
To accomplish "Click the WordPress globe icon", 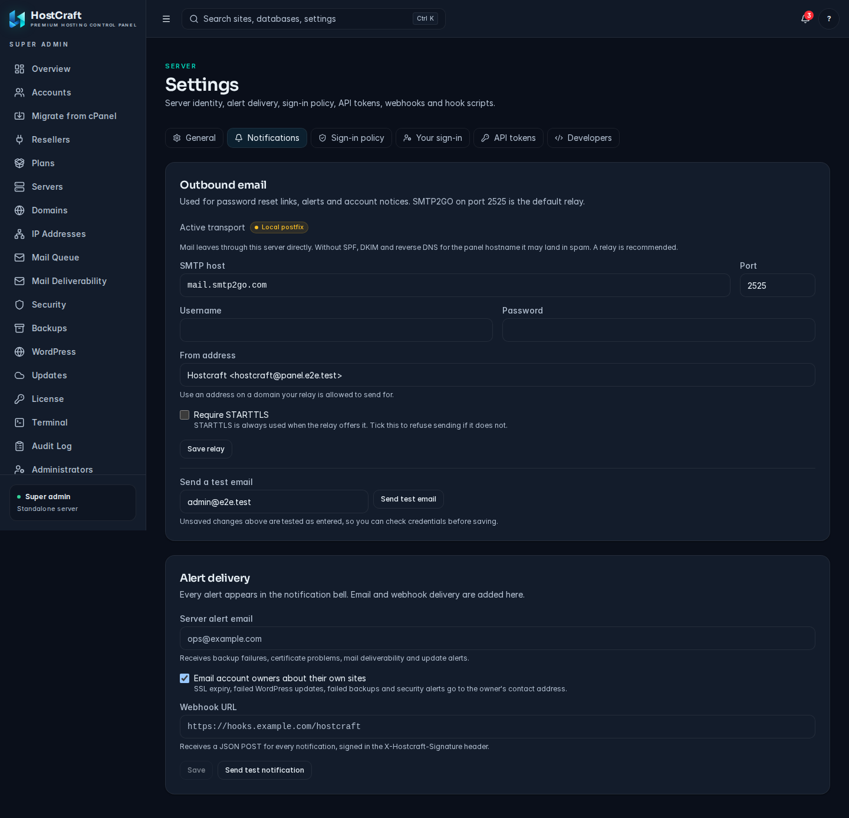I will pos(19,352).
